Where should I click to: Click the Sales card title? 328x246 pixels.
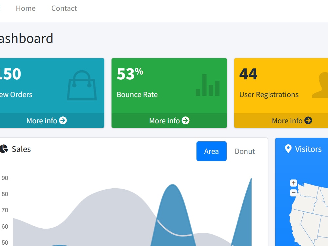tap(21, 149)
